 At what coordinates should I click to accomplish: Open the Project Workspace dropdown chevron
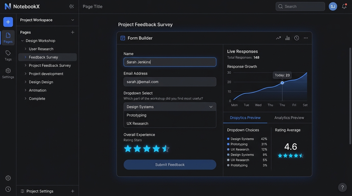[x=73, y=20]
